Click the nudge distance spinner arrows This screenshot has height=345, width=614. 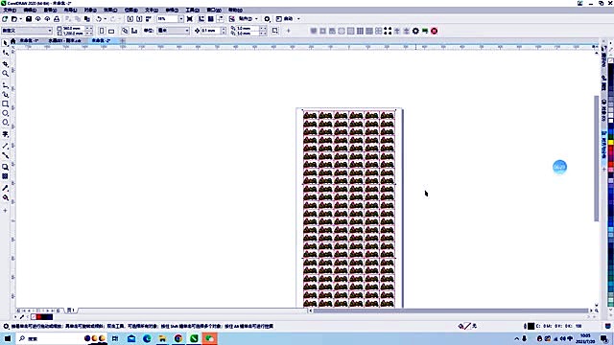pyautogui.click(x=224, y=31)
